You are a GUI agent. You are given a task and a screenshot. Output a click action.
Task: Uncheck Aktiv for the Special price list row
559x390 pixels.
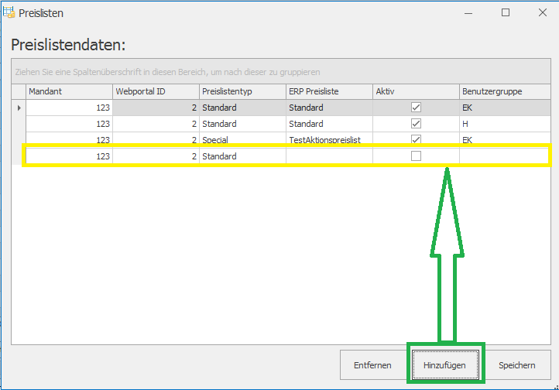(x=416, y=139)
